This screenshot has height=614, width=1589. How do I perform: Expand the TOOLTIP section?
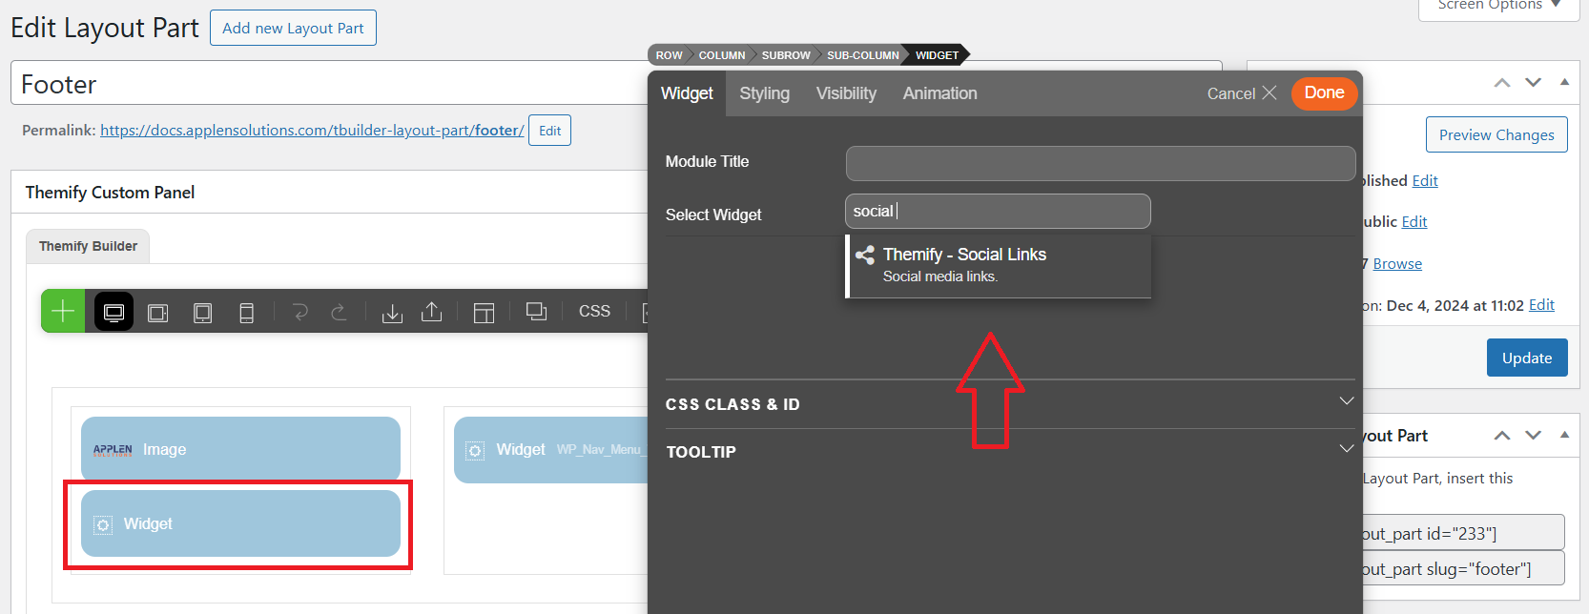coord(1010,452)
